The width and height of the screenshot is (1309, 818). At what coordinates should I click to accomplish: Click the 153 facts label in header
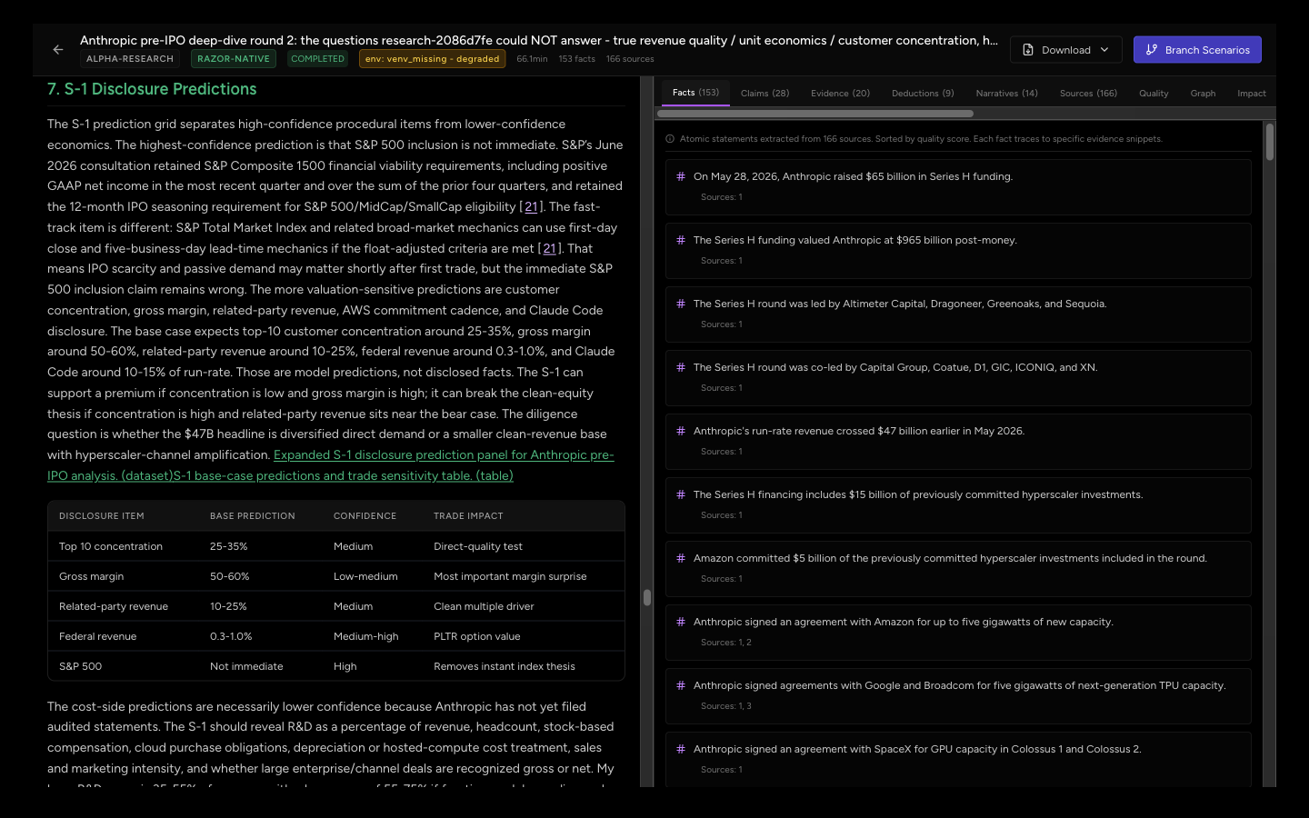pyautogui.click(x=576, y=59)
